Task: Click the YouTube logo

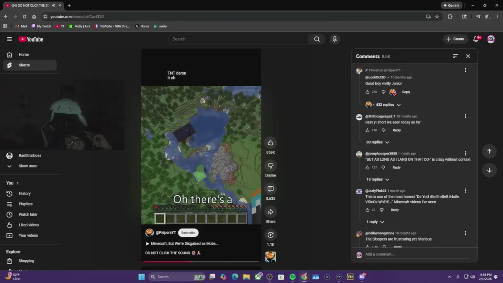Action: pos(31,39)
